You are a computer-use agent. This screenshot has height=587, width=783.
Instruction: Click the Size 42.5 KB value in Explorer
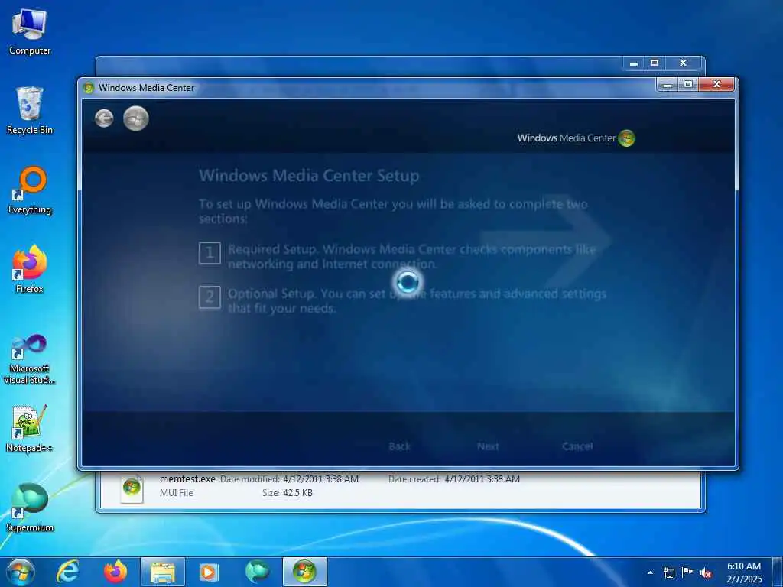click(x=297, y=493)
